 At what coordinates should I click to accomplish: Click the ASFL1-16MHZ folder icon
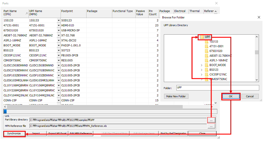click(x=206, y=60)
